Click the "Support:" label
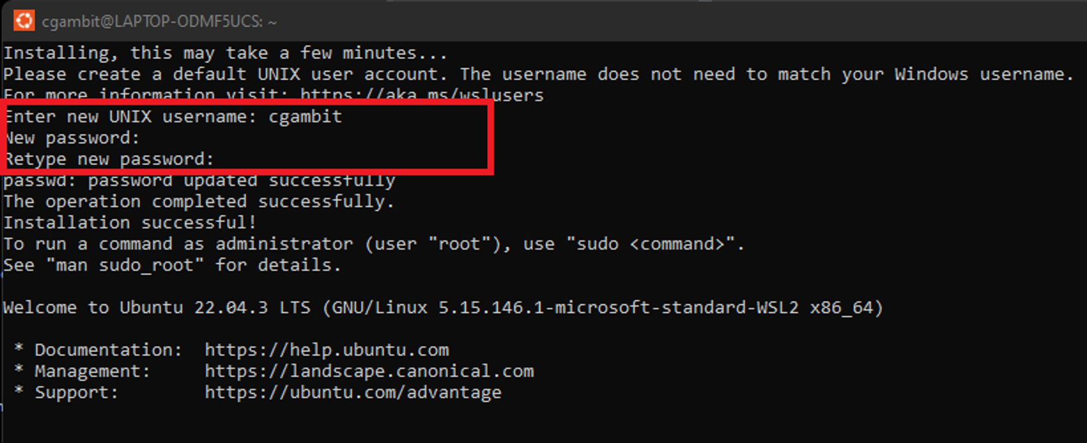 pos(76,392)
